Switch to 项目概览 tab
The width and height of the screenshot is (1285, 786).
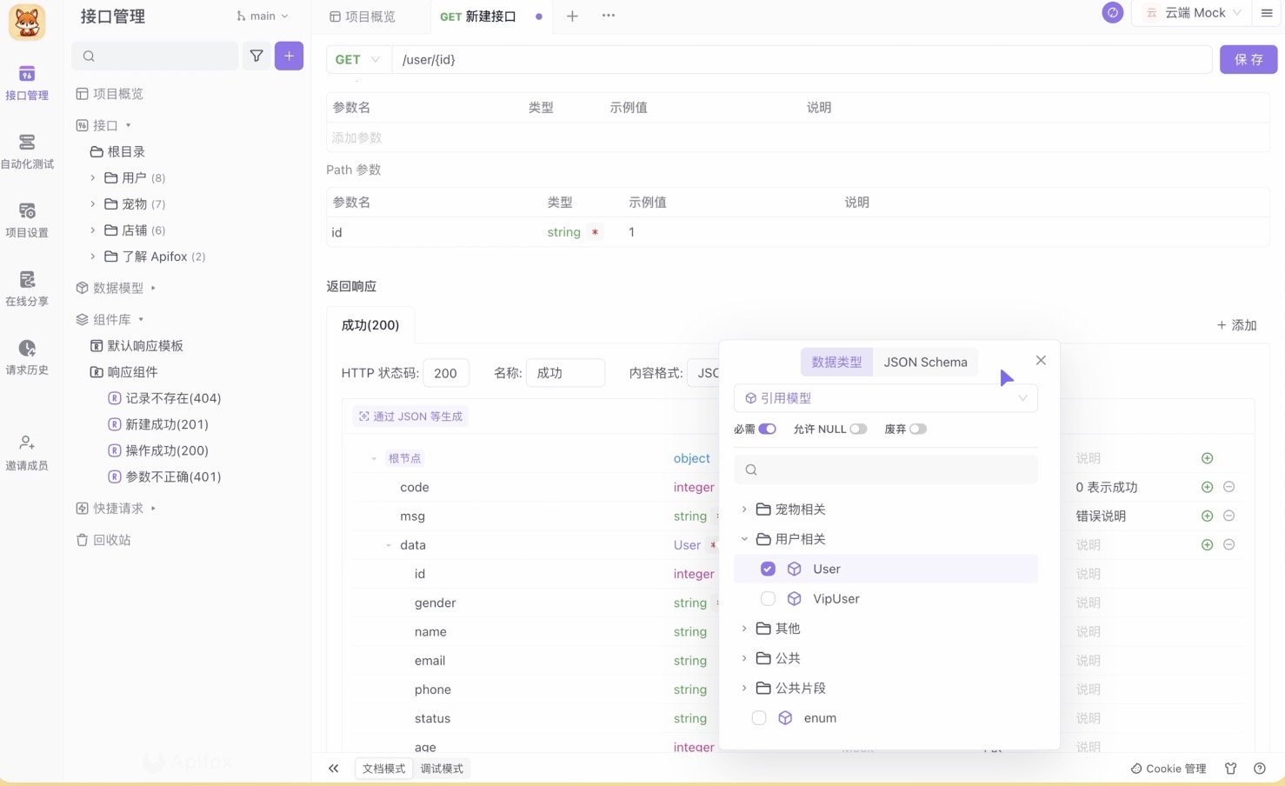click(363, 16)
